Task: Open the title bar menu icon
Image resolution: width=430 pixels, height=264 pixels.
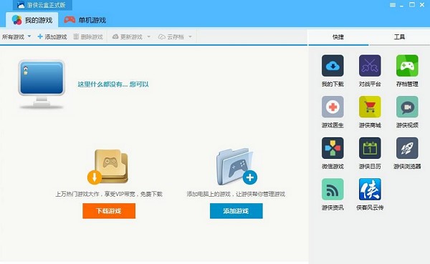Action: [393, 5]
